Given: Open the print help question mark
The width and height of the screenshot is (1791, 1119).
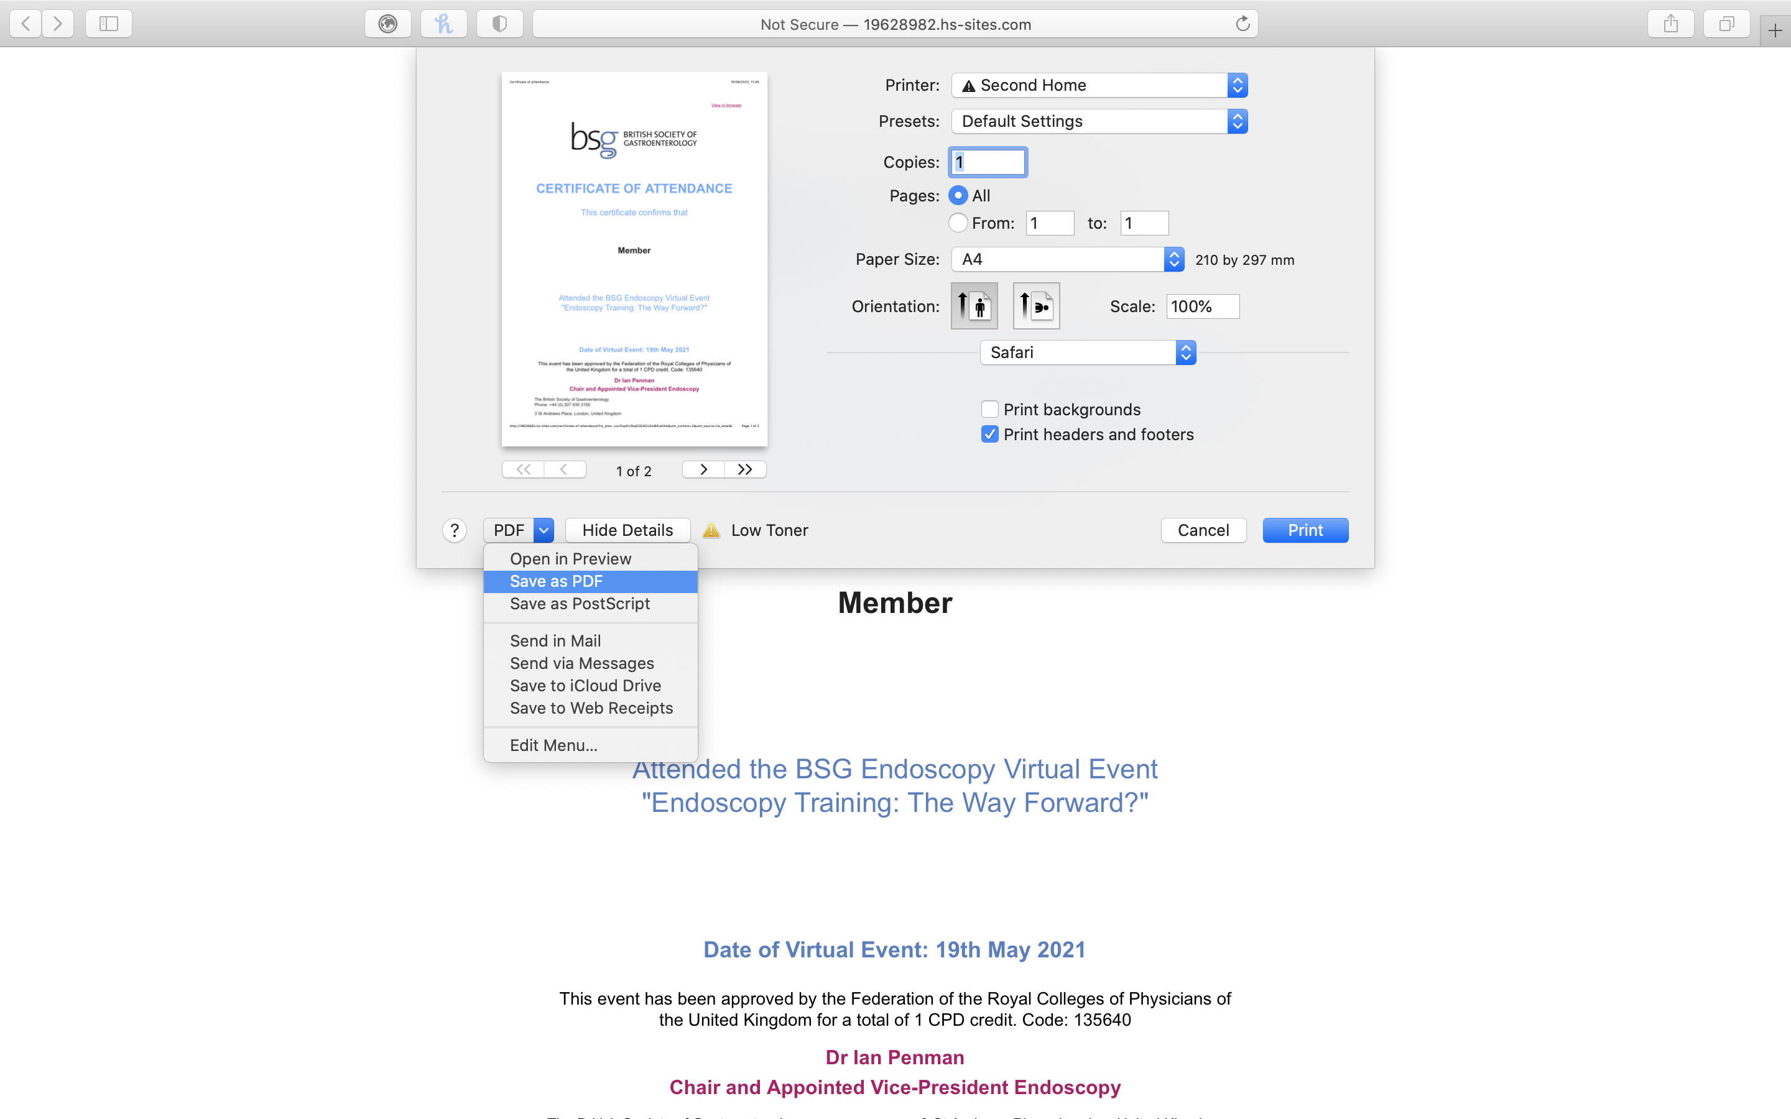Looking at the screenshot, I should 455,530.
